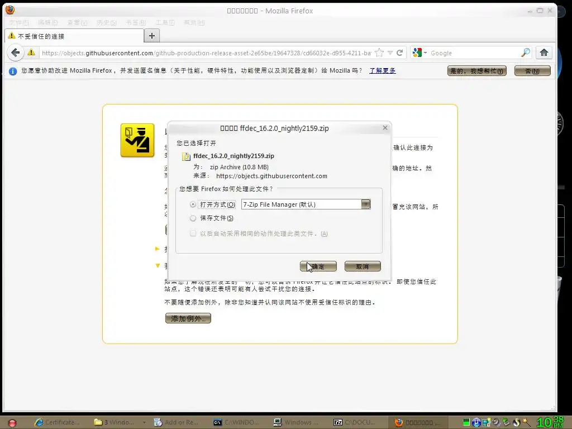Open the 查看 menu
The height and width of the screenshot is (429, 572).
coord(77,22)
